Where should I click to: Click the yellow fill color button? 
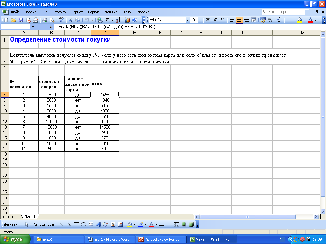[x=299, y=20]
